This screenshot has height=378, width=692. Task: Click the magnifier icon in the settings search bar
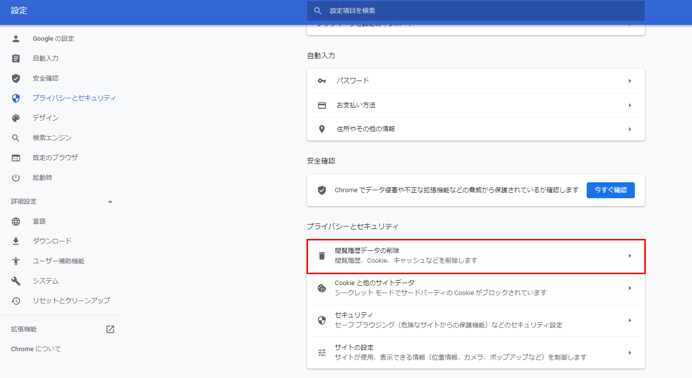(x=318, y=11)
